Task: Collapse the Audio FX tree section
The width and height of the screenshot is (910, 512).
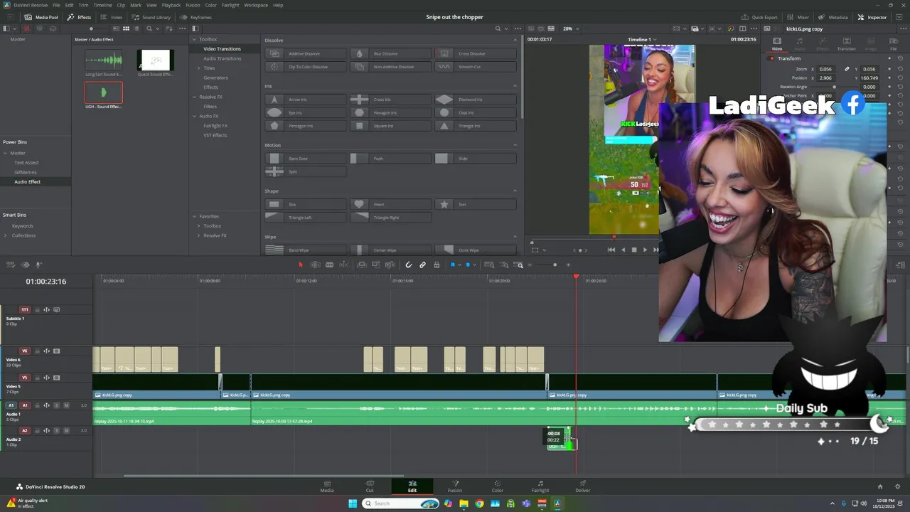Action: (193, 116)
